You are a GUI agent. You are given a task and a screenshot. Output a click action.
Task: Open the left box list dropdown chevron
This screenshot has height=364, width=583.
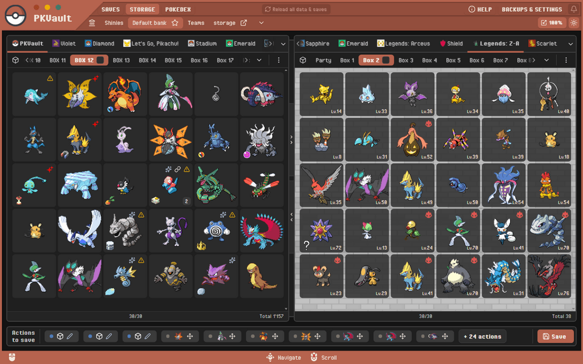pyautogui.click(x=259, y=60)
